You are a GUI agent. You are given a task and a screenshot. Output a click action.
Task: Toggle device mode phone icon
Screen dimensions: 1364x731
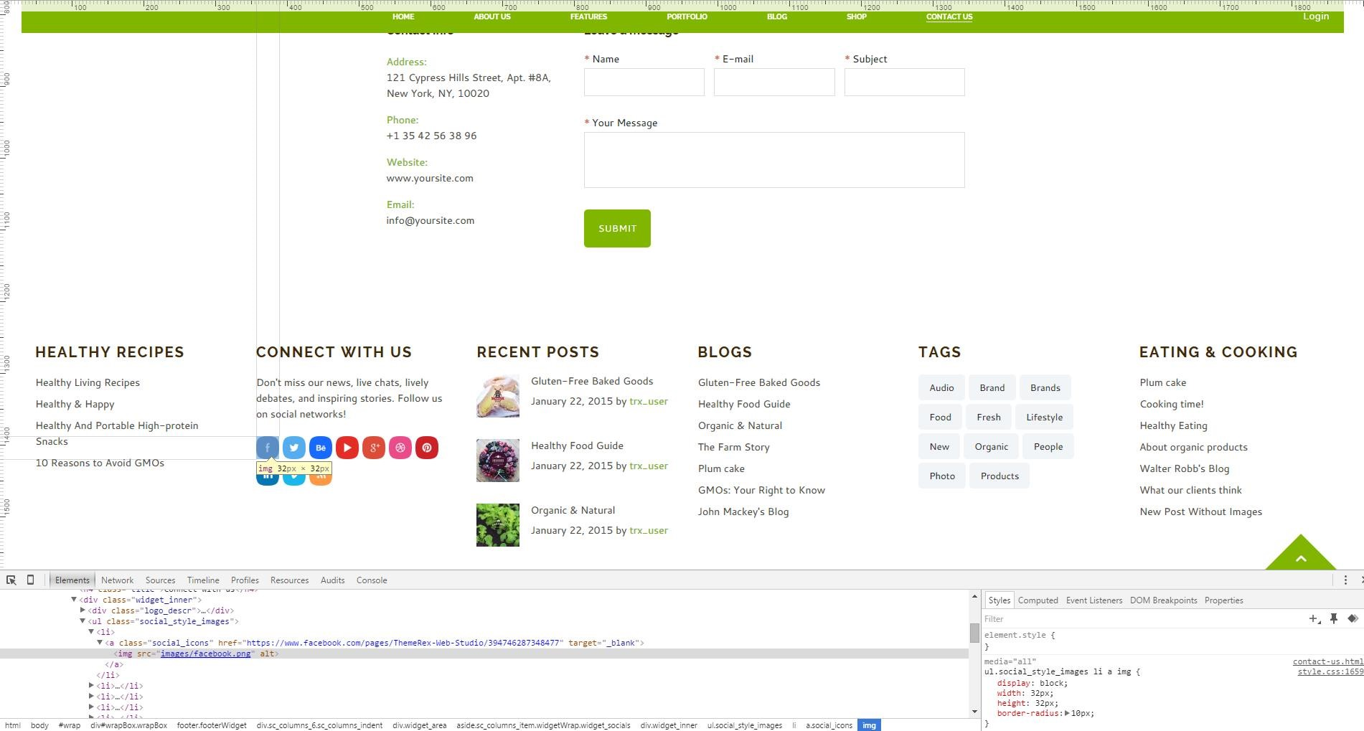pos(30,580)
